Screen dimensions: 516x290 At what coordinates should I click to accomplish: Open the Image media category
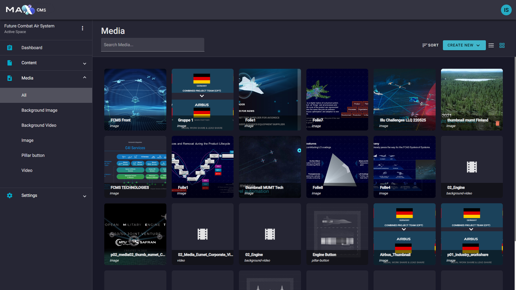coord(27,140)
